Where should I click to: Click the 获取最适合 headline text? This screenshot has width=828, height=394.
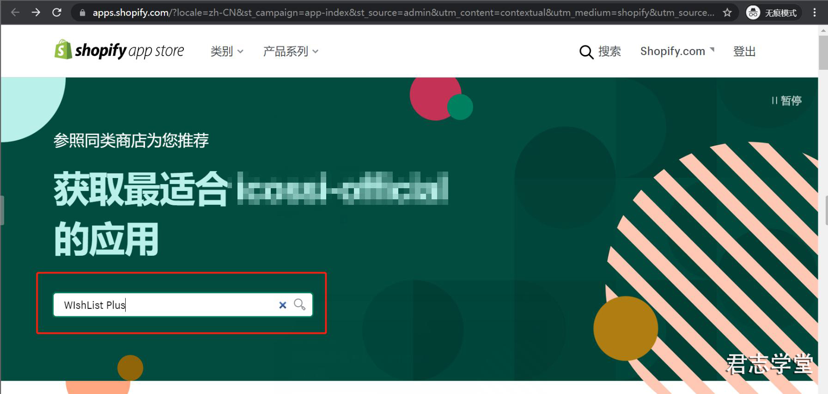tap(140, 188)
